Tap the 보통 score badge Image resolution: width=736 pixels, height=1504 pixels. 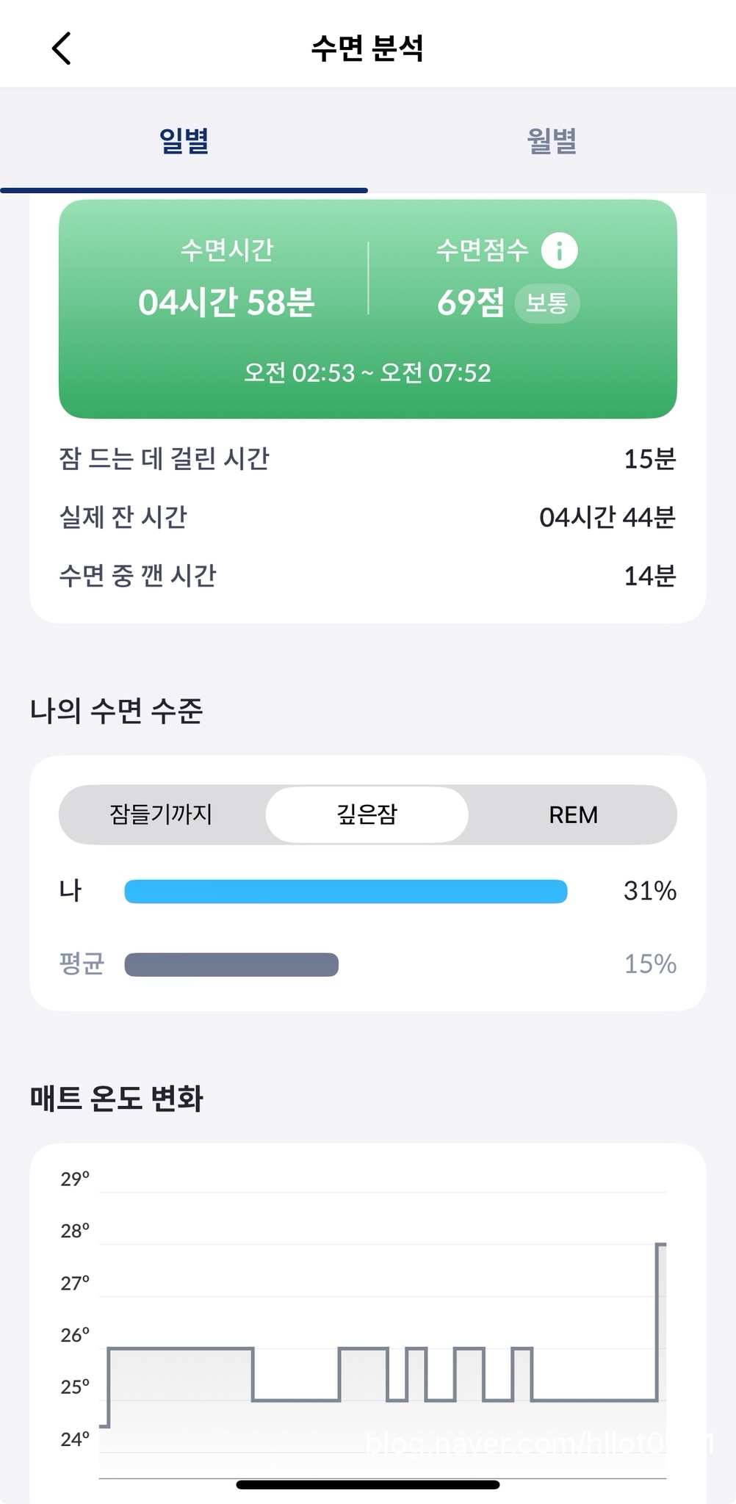click(x=546, y=303)
